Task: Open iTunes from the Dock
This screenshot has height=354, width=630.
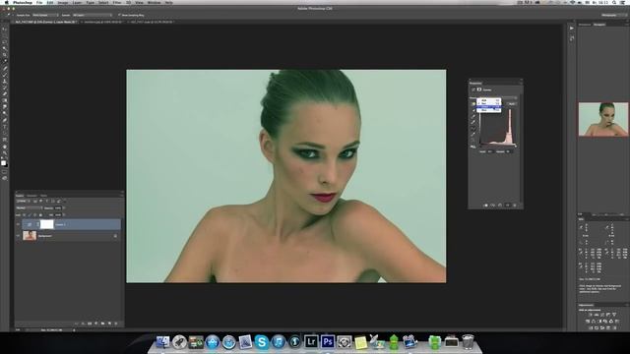Action: [278, 342]
